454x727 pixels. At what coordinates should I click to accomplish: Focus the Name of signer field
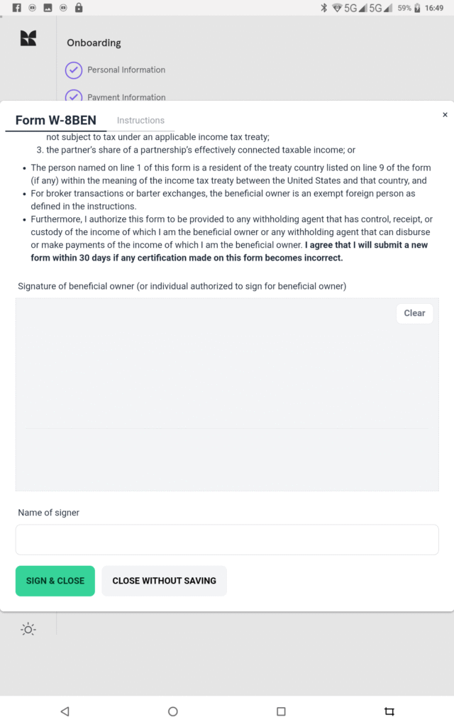coord(227,540)
